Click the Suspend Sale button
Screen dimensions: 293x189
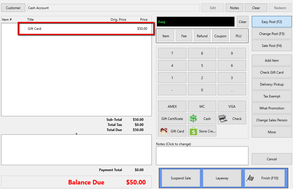181,178
